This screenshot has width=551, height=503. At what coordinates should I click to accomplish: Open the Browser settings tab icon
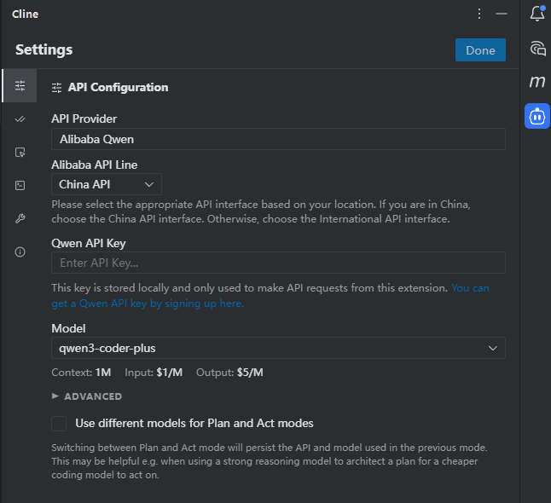pos(20,153)
